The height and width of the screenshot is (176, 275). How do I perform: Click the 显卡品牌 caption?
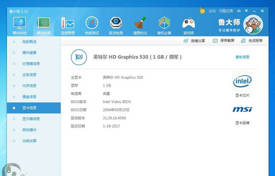242,123
